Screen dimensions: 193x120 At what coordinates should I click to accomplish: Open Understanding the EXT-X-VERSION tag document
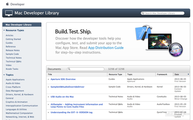(71, 112)
